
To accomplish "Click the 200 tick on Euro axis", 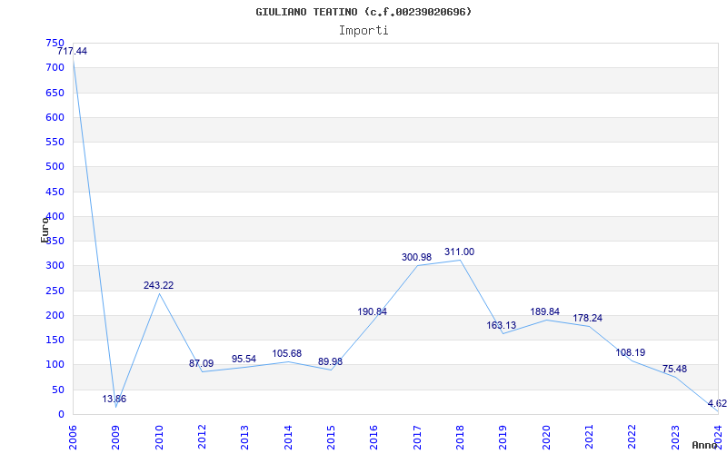I will [x=55, y=315].
